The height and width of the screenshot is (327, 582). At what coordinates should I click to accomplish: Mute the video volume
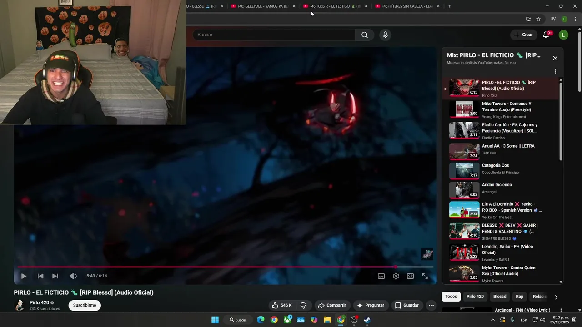[73, 276]
